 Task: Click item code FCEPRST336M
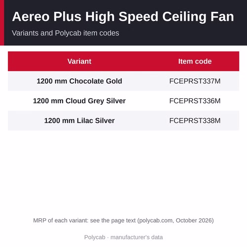click(x=195, y=101)
